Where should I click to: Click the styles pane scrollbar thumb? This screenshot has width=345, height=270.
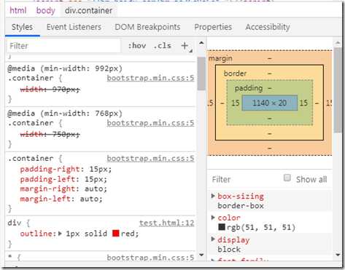click(201, 74)
